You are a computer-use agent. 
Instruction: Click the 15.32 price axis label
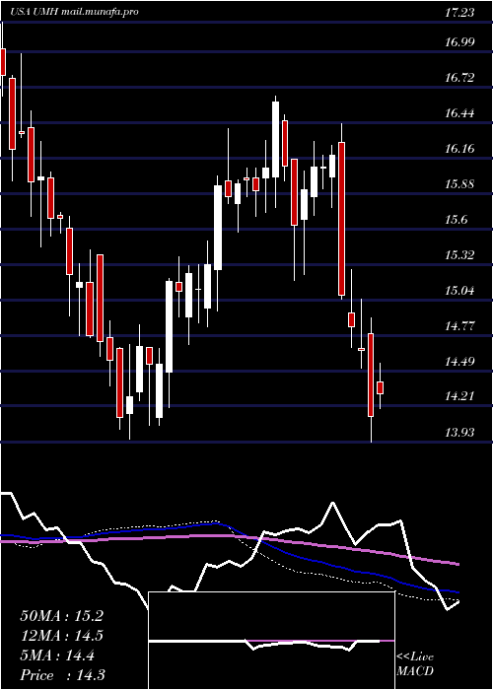[x=459, y=254]
